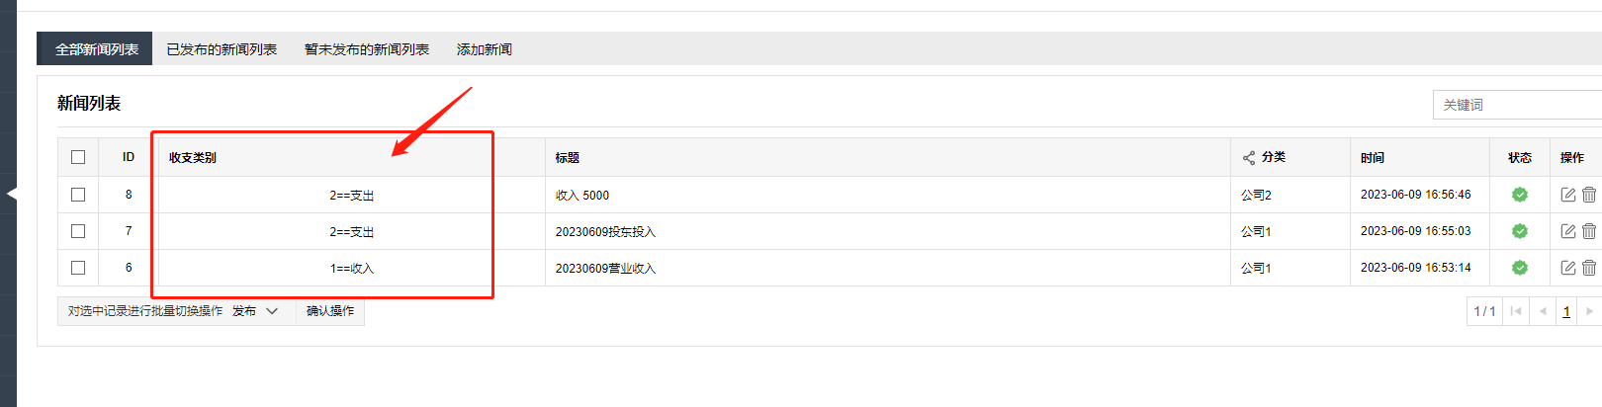Viewport: 1602px width, 407px height.
Task: Toggle the green status icon for record ID 7
Action: point(1520,231)
